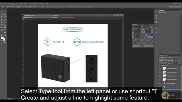Open the Filter menu
182x102 pixels.
(30, 4)
